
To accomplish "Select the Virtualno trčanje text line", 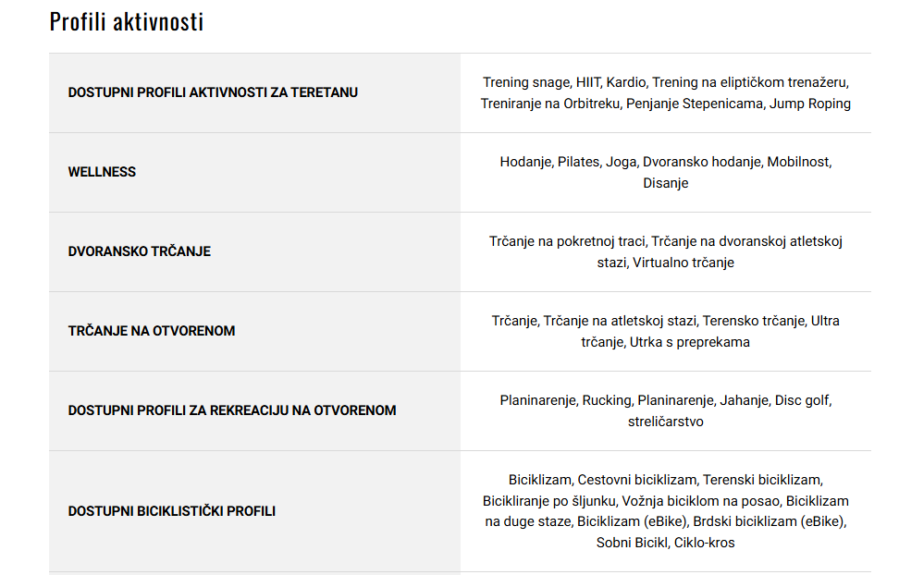I will [666, 263].
